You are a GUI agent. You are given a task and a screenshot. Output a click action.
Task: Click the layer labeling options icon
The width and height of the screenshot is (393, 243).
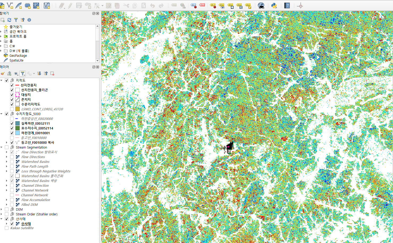(193, 5)
